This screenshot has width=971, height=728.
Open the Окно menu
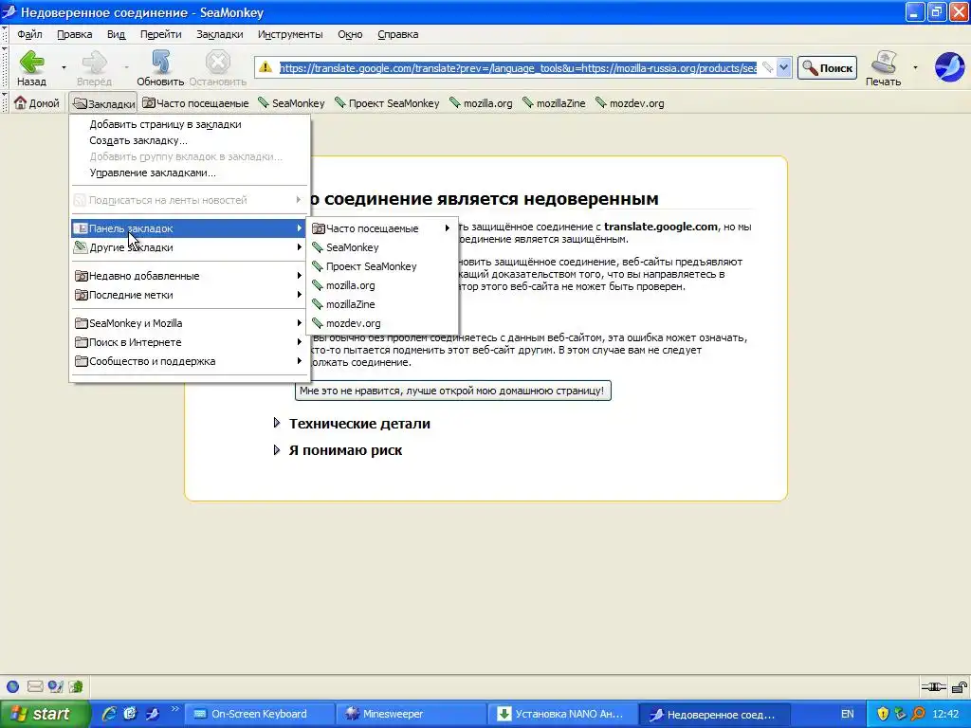350,34
